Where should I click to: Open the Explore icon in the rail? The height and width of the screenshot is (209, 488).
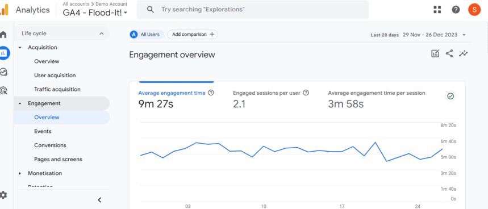click(3, 72)
